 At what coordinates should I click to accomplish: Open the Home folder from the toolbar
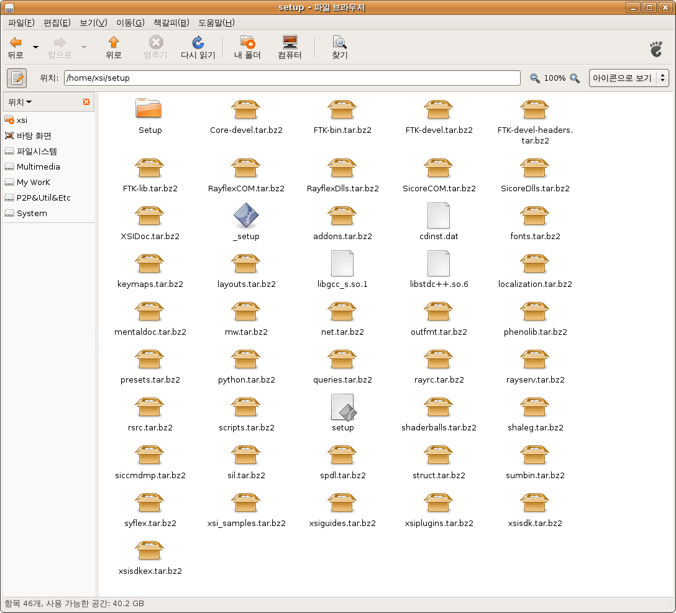(247, 43)
